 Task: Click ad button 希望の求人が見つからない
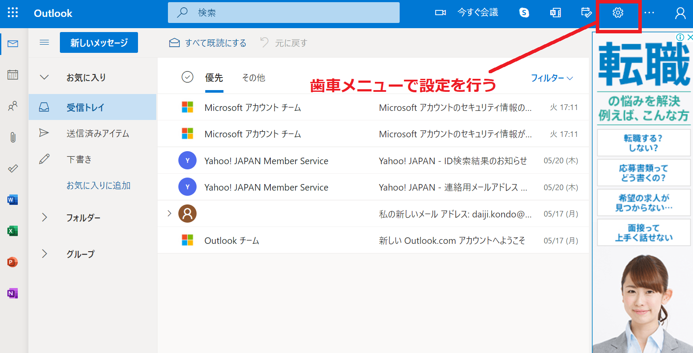pos(644,203)
